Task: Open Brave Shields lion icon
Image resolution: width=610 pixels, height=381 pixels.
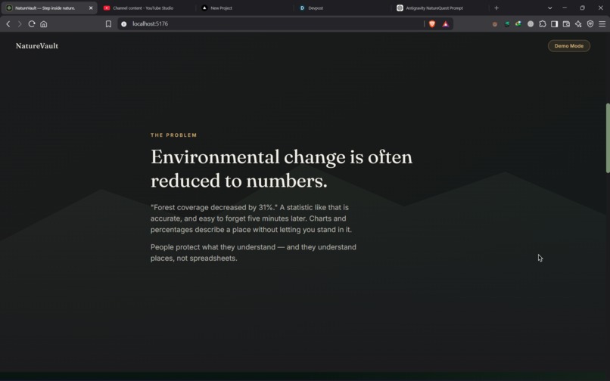Action: click(x=432, y=24)
